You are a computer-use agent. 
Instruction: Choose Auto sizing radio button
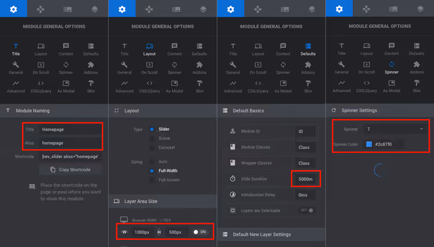(152, 161)
